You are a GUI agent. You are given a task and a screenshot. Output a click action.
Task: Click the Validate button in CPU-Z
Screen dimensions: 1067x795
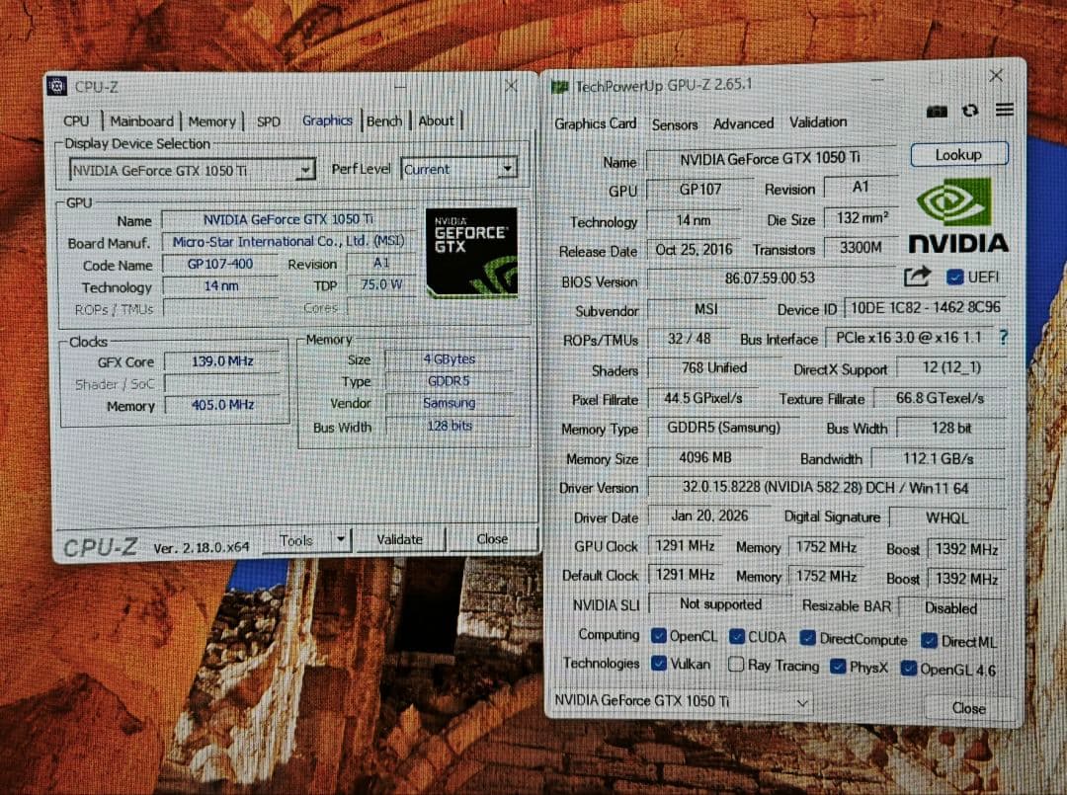click(x=399, y=540)
